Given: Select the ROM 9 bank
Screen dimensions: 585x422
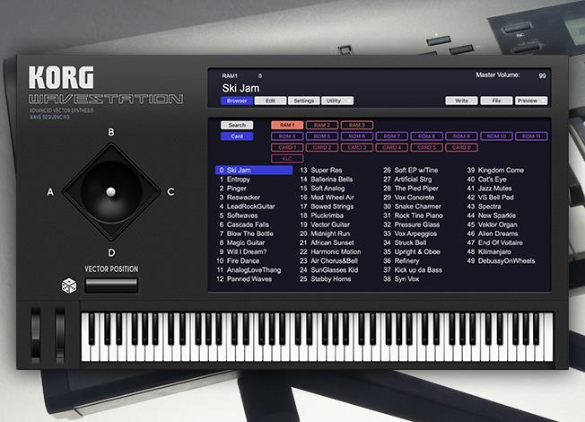Looking at the screenshot, I should (x=461, y=136).
